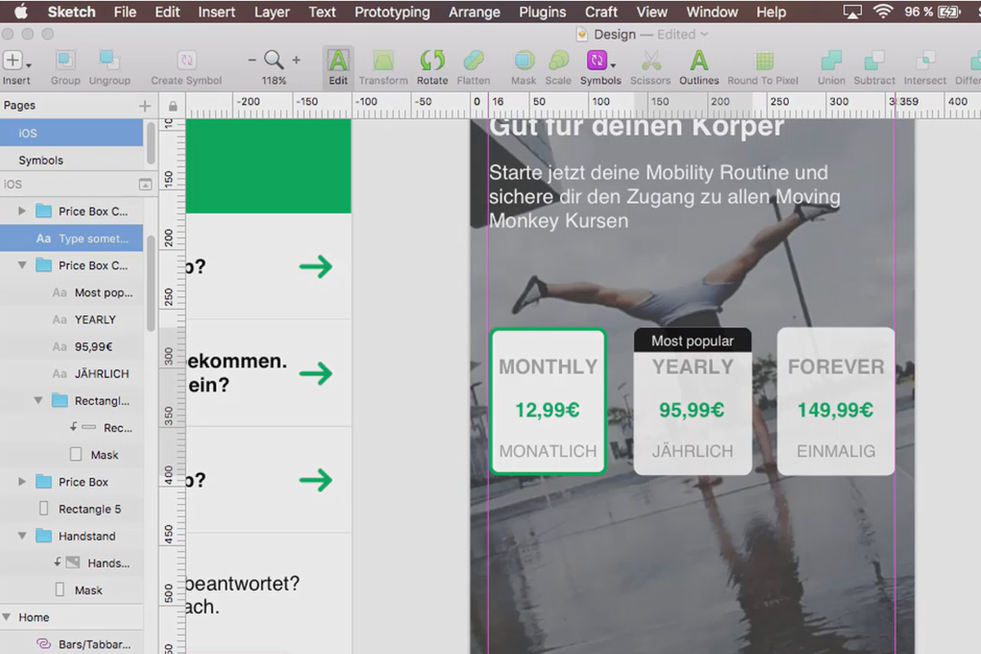Open the Craft menu in the menu bar

coord(601,11)
